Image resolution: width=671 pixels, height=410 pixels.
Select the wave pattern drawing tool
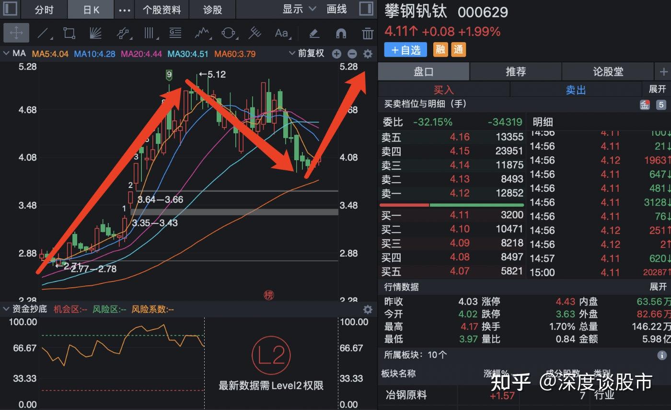(x=203, y=33)
